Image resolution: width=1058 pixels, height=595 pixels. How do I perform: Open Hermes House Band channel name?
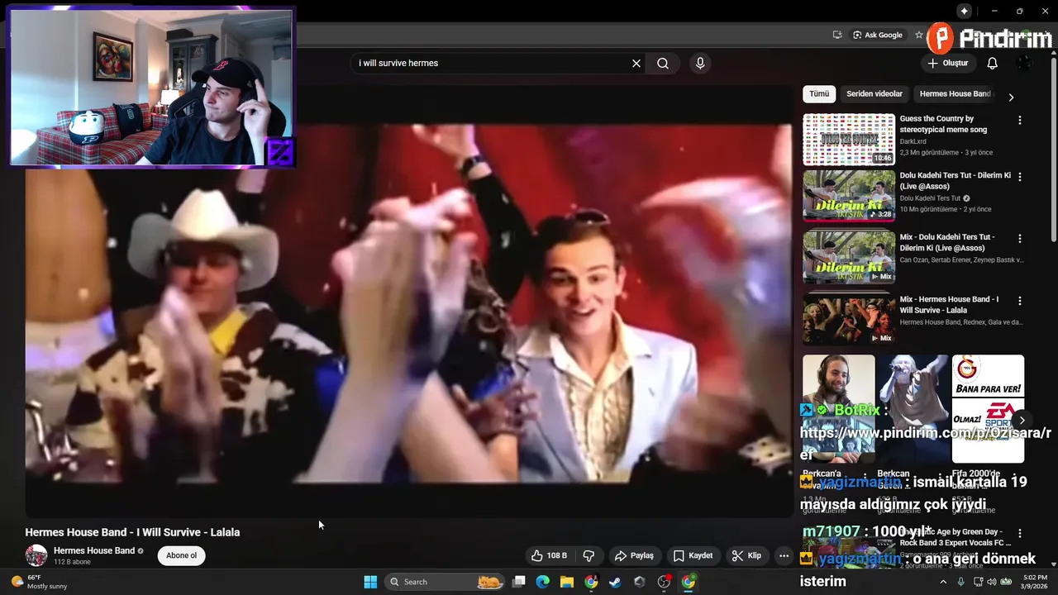tap(94, 550)
